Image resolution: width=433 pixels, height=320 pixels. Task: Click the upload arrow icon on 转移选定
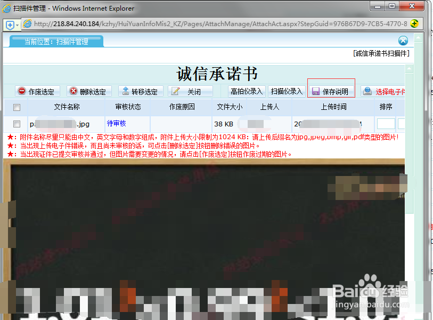[125, 91]
